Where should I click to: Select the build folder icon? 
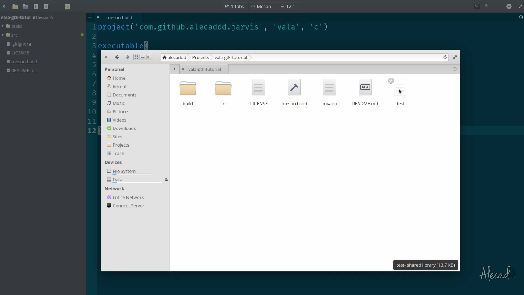click(x=188, y=88)
